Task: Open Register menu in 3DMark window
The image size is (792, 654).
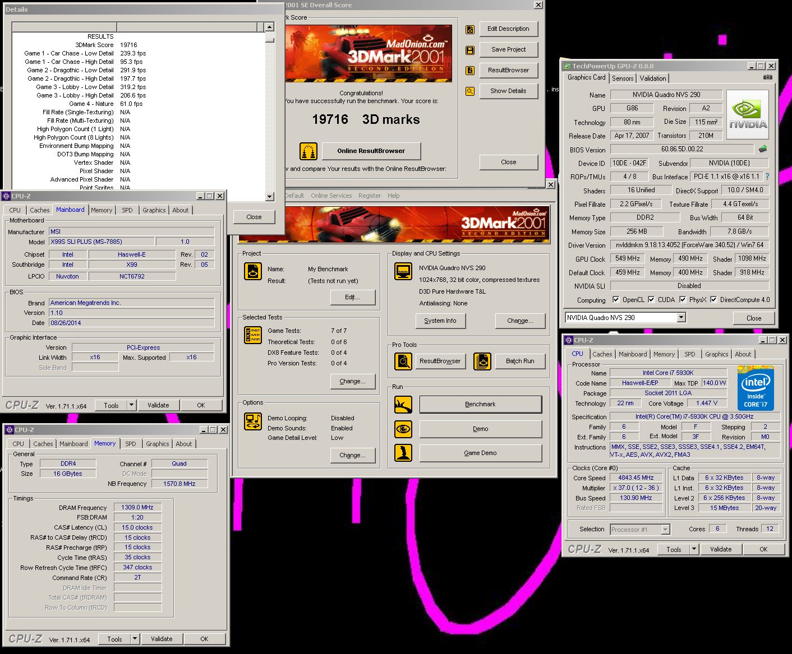Action: pos(370,196)
